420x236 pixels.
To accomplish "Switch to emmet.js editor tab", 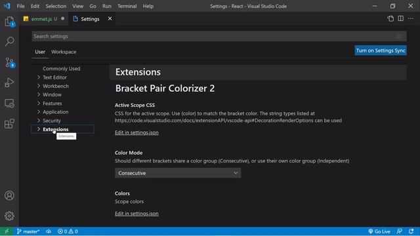I will point(44,19).
